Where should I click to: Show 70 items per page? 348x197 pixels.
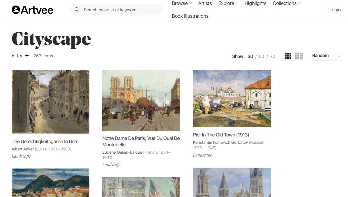273,56
